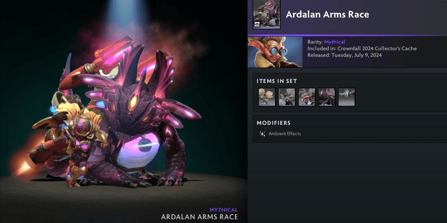Click the Ardalan Arms Race set thumbnail

point(267,14)
